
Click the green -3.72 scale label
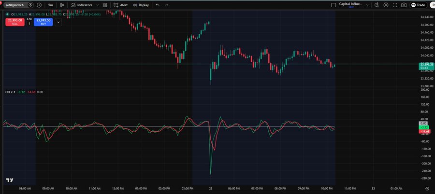(424, 127)
